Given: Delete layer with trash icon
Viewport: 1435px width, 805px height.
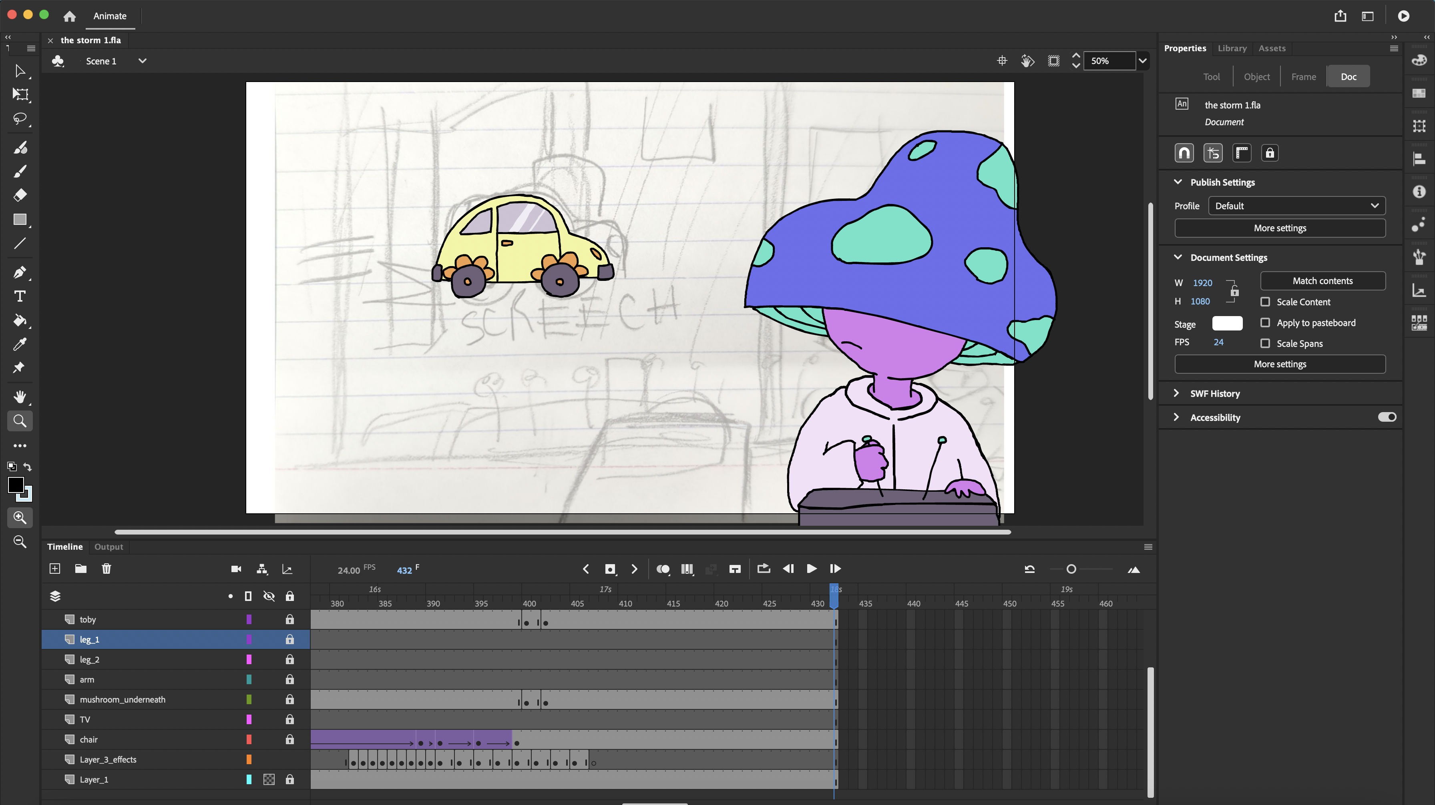Looking at the screenshot, I should pyautogui.click(x=107, y=569).
